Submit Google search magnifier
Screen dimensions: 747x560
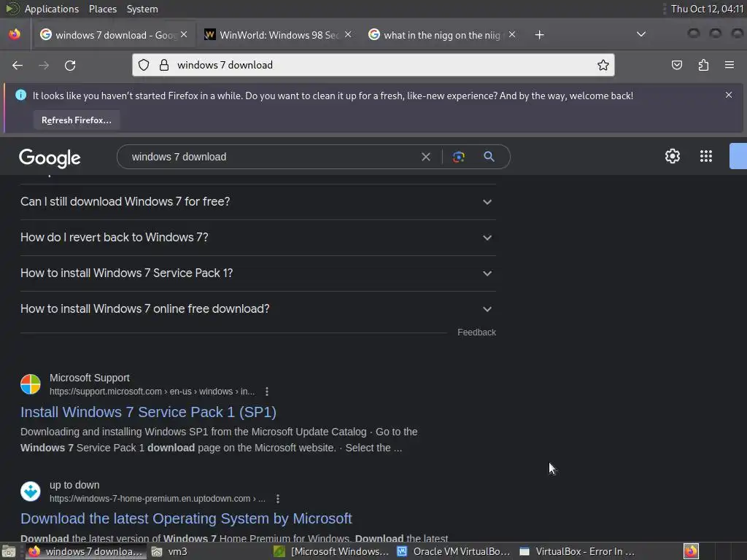[x=489, y=157]
